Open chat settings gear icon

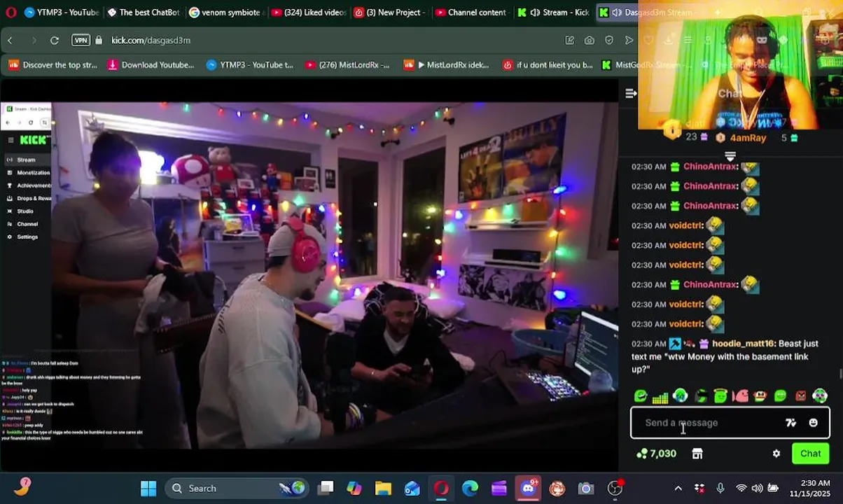point(776,454)
